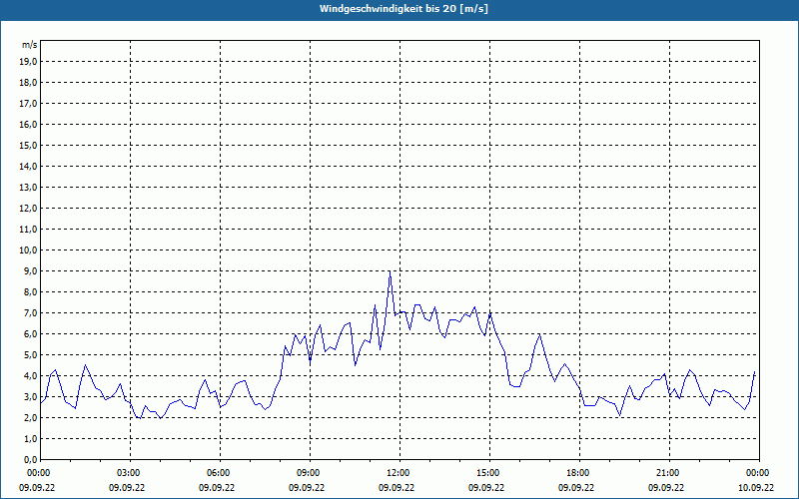Select the '18,0' y-axis value
799x499 pixels.
(29, 83)
